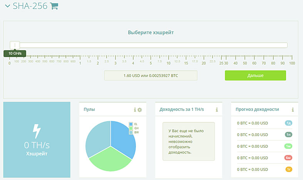
Task: Open info icon for Прогноз доходности
Action: [293, 110]
